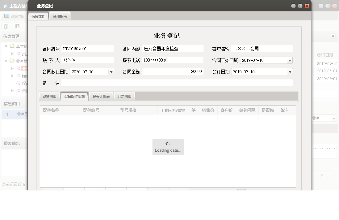339x220 pixels.
Task: Click the 员工 item icon under 基本信息
Action: (x=18, y=53)
